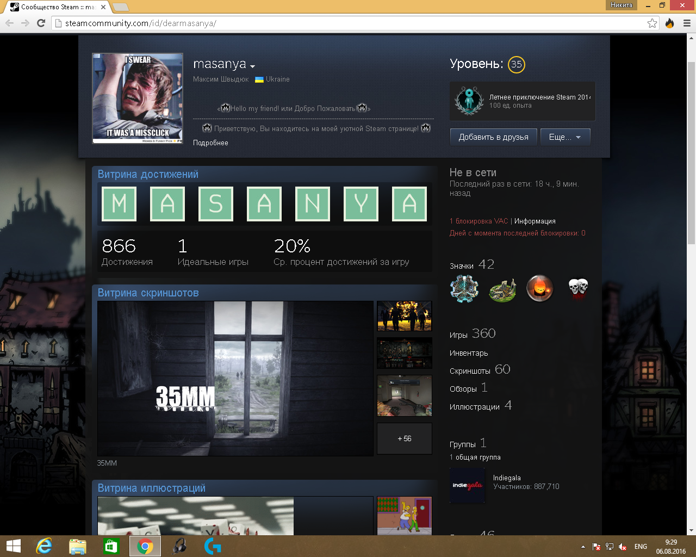Image resolution: width=696 pixels, height=557 pixels.
Task: Open the Windows Store taskbar icon
Action: pos(111,546)
